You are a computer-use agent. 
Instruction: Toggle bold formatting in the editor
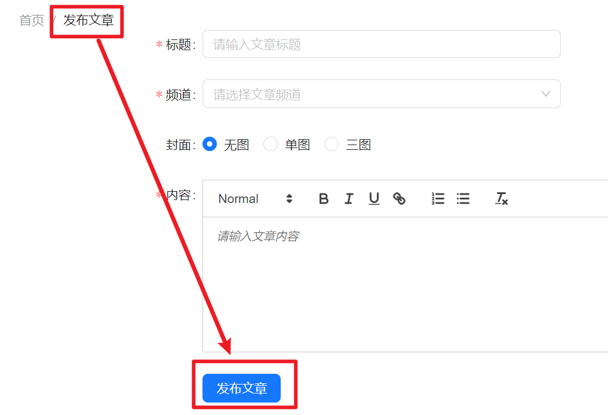pos(323,199)
